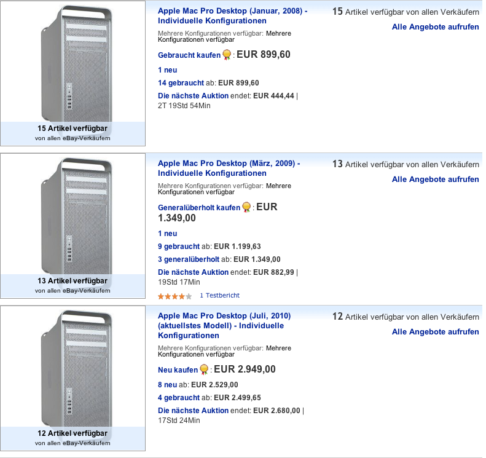Screen dimensions: 486x458
Task: Click Alle Angebote aufrufen for 13 Artikel
Action: tap(435, 180)
